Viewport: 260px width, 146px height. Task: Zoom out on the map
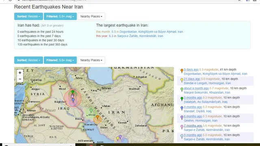click(20, 79)
